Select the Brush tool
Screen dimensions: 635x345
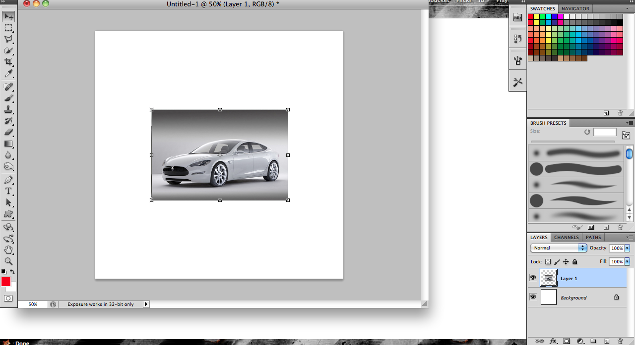[8, 98]
